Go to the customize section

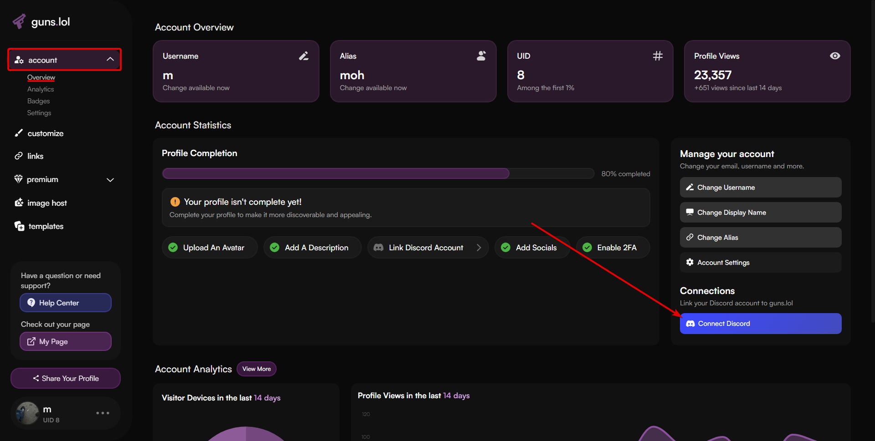pyautogui.click(x=46, y=133)
